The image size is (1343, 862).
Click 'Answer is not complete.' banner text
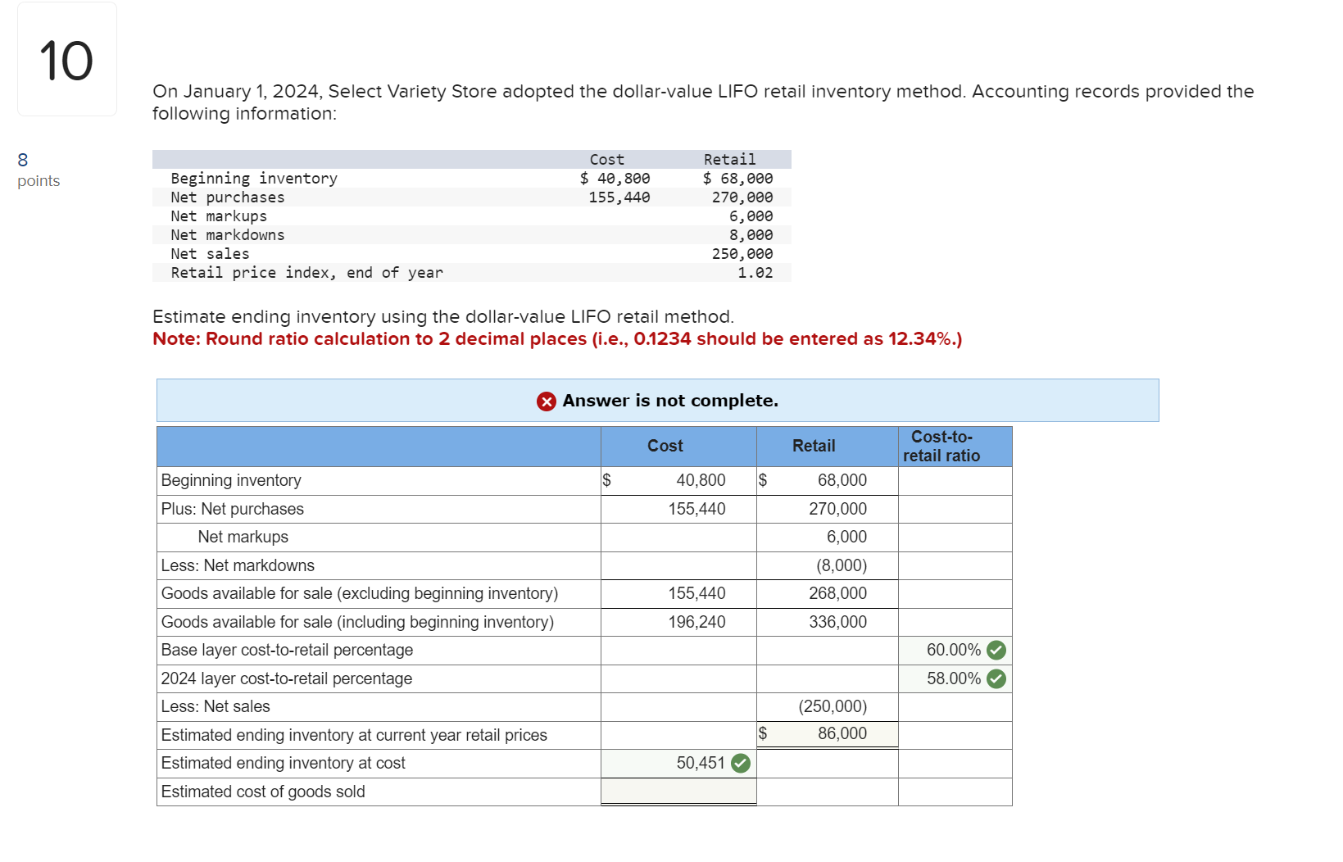click(x=670, y=401)
